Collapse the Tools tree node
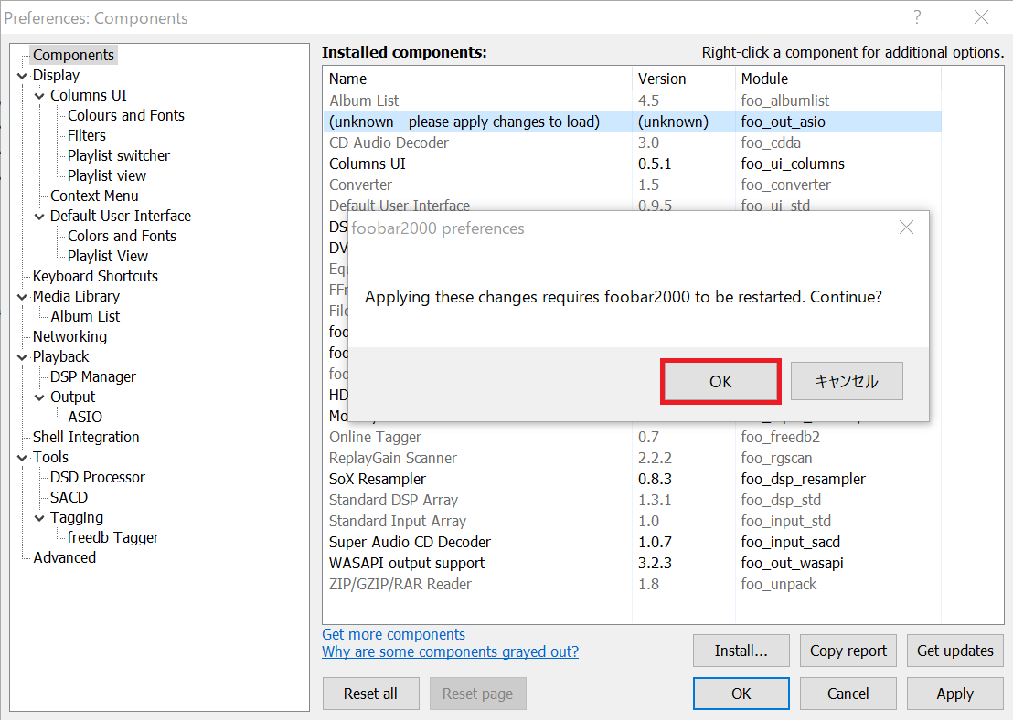Image resolution: width=1013 pixels, height=720 pixels. point(22,458)
